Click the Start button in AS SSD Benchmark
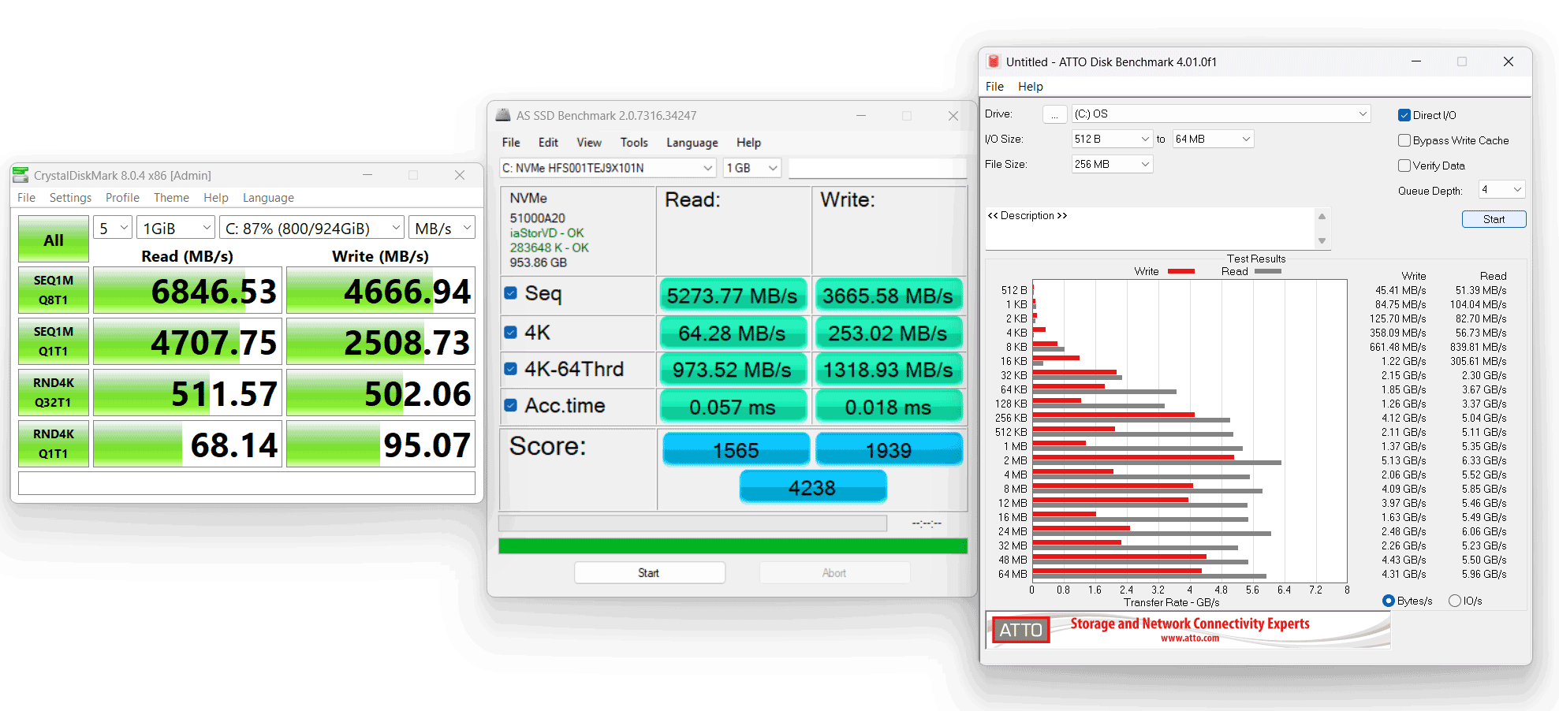The width and height of the screenshot is (1559, 711). tap(649, 573)
